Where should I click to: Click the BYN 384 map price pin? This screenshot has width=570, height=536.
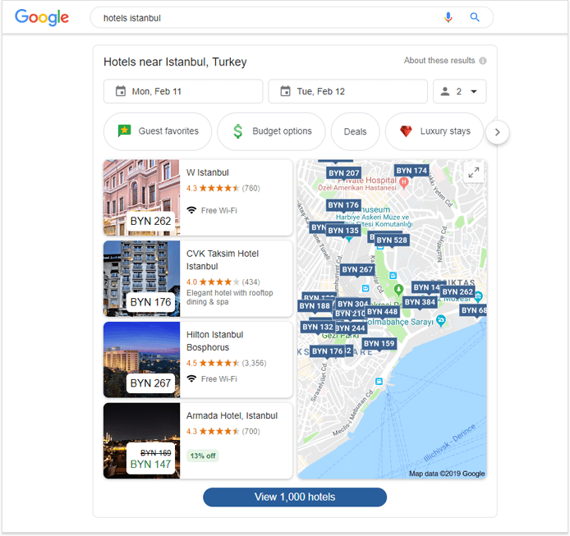(420, 302)
